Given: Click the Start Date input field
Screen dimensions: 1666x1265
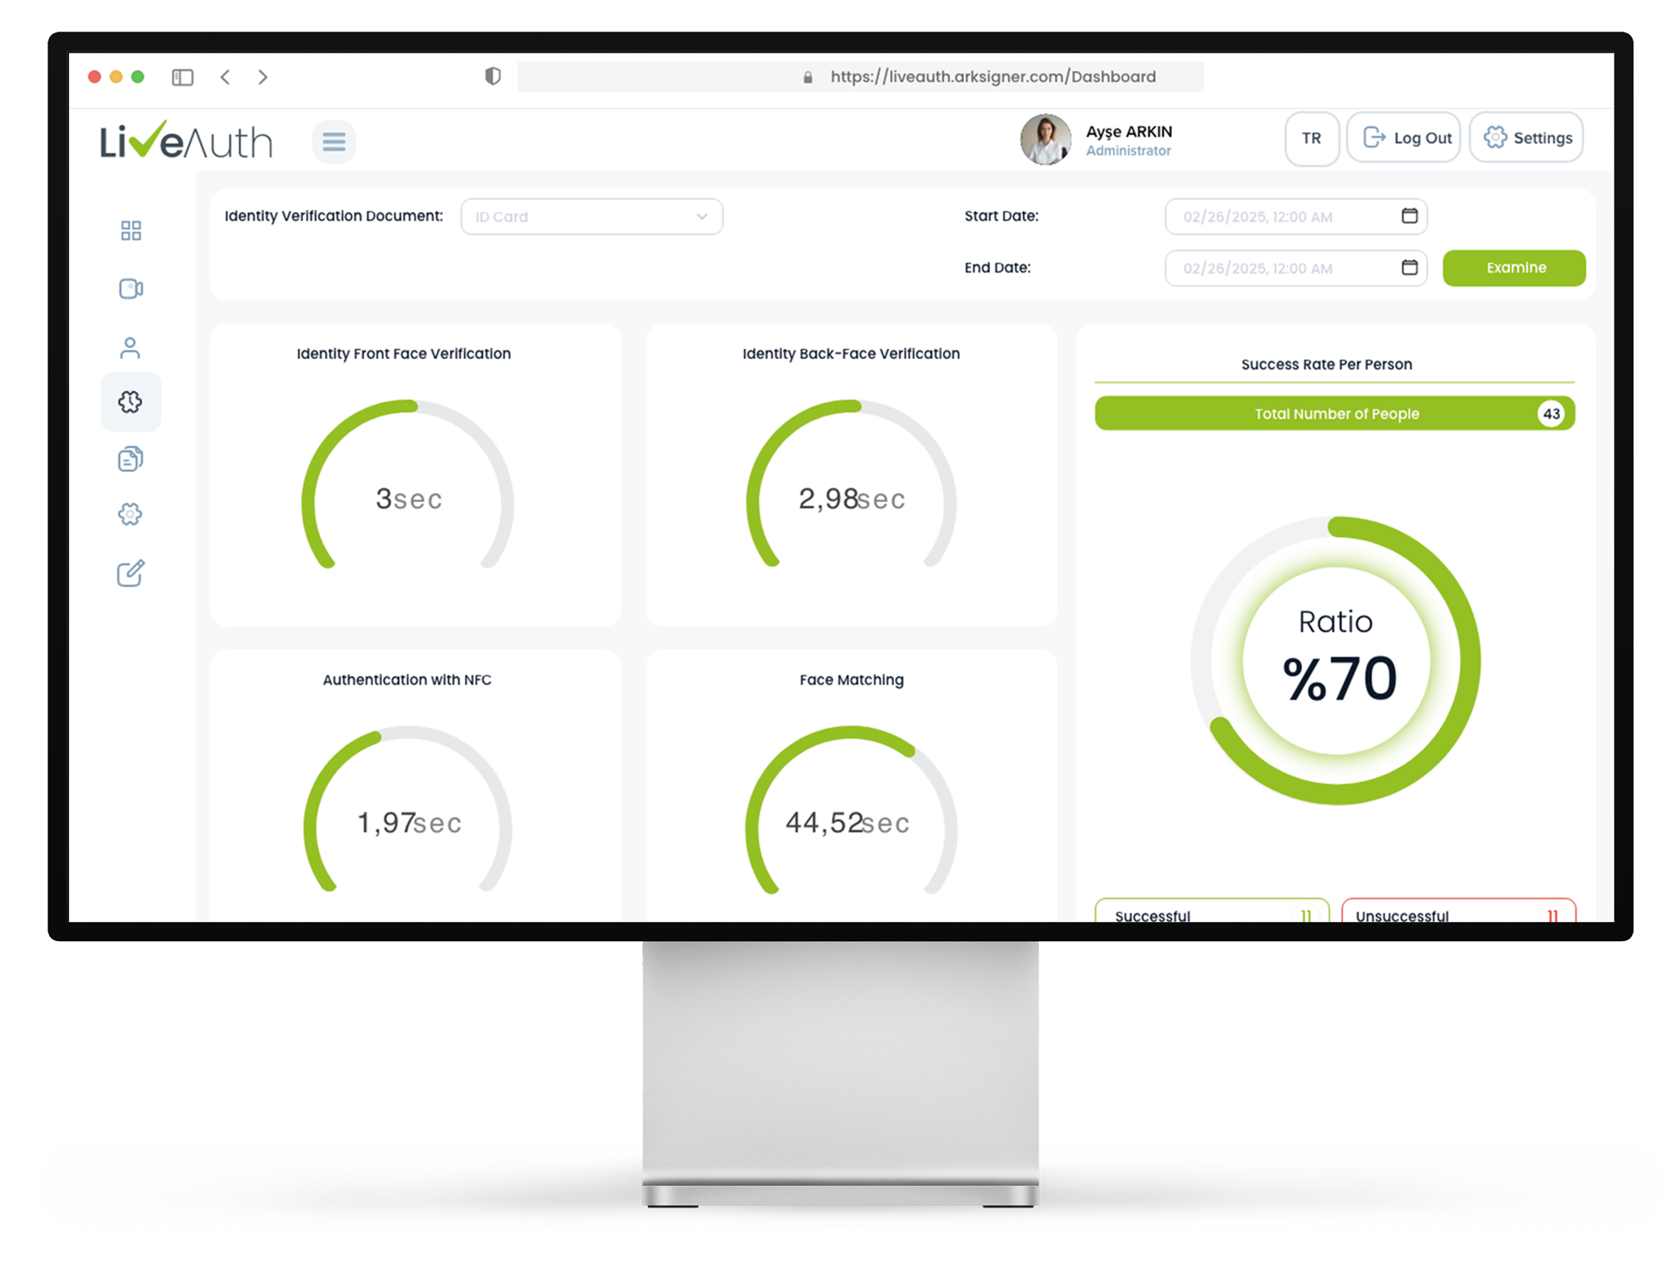Looking at the screenshot, I should (1296, 217).
